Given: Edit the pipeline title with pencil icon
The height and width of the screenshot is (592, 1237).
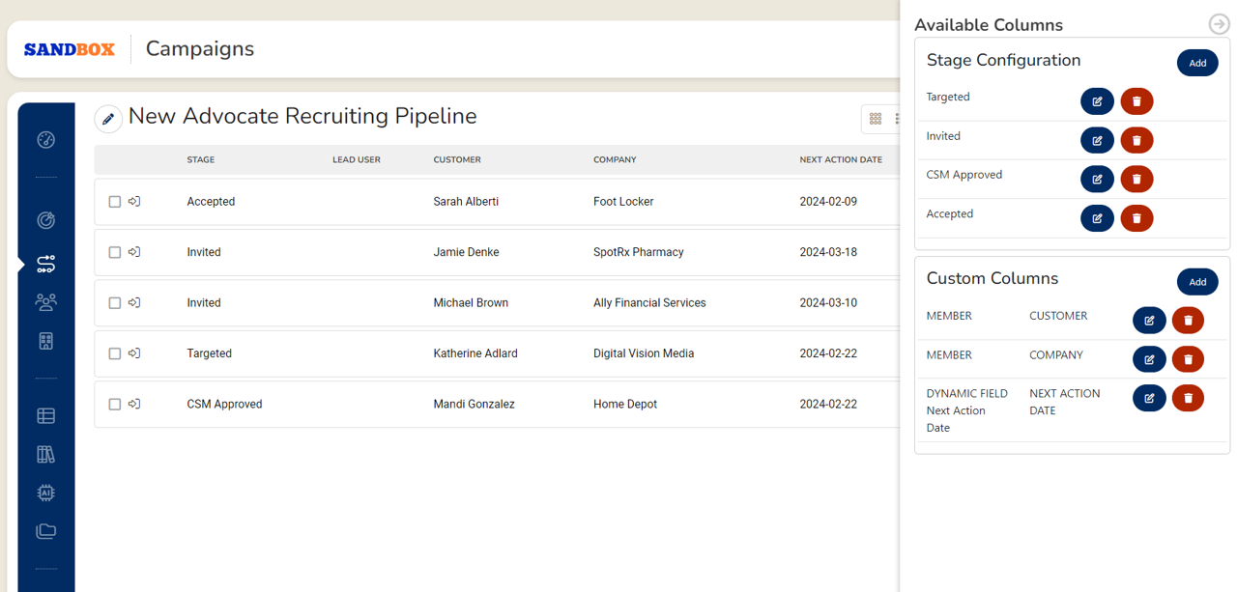Looking at the screenshot, I should click(x=108, y=119).
